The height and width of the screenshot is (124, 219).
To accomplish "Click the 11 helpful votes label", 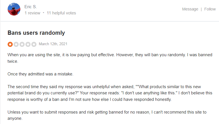I will point(61,13).
